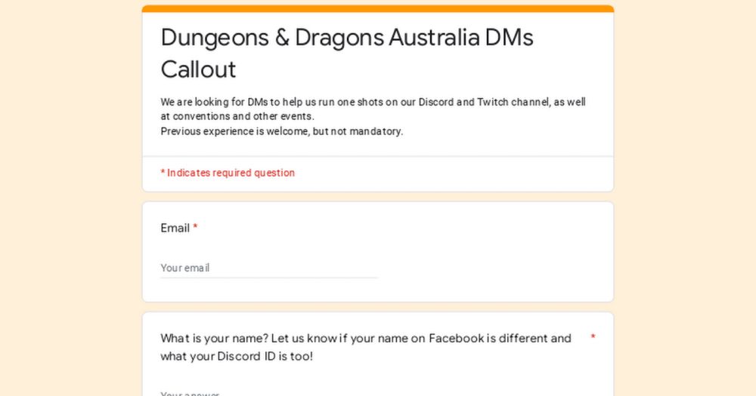Click the red asterisk beside Email
The height and width of the screenshot is (396, 756).
pyautogui.click(x=195, y=227)
